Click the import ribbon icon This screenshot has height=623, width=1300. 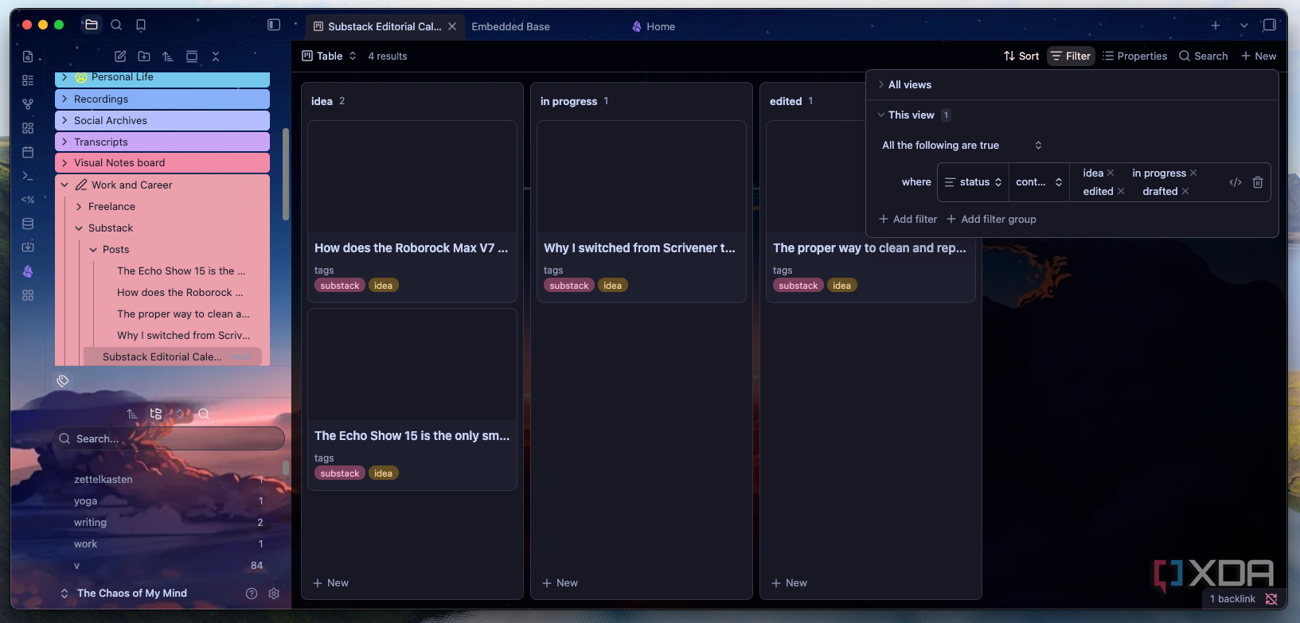(x=28, y=247)
